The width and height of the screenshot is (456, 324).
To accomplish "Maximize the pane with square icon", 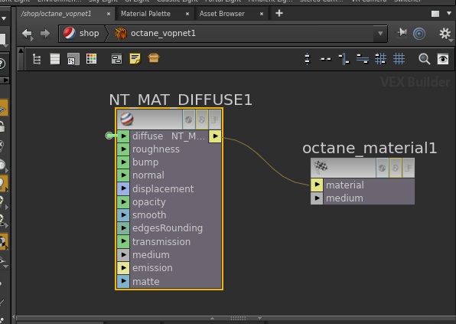I will click(435, 14).
